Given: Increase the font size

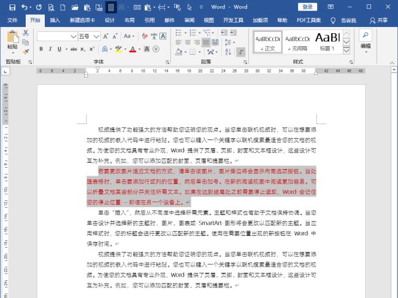Looking at the screenshot, I should [105, 36].
